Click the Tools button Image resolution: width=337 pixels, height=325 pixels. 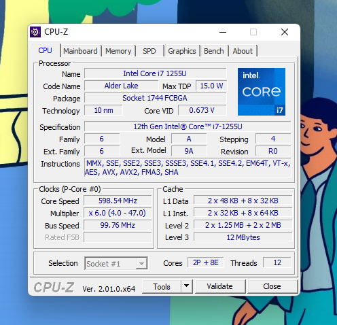162,286
